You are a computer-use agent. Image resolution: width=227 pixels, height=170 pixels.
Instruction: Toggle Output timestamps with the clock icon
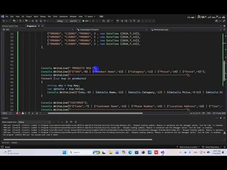pyautogui.click(x=76, y=122)
